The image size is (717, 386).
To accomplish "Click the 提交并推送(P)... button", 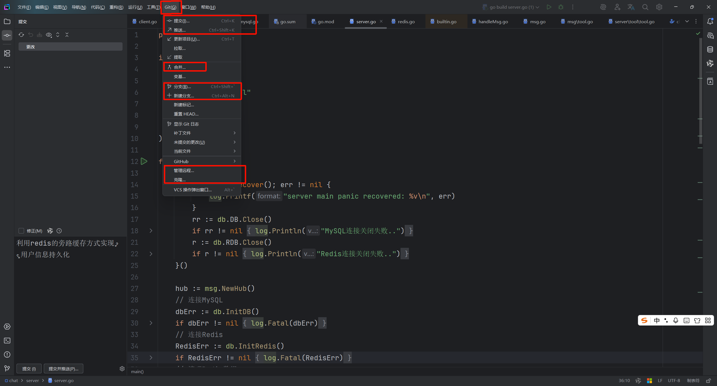I will point(63,369).
